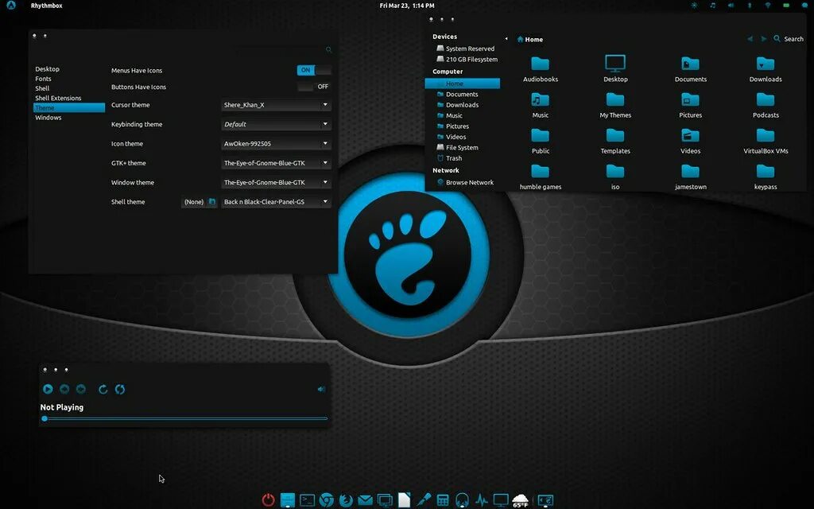Launch the terminal from the dock
The height and width of the screenshot is (509, 814).
click(307, 500)
